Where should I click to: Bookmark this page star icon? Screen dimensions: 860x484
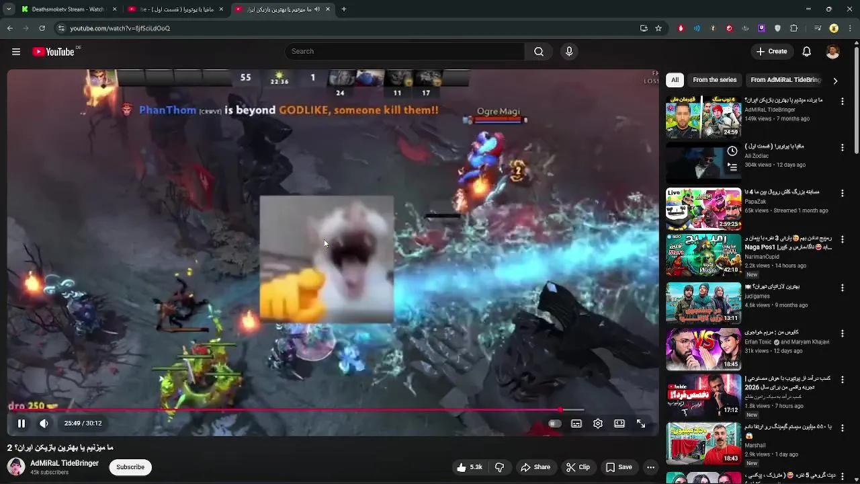[658, 28]
